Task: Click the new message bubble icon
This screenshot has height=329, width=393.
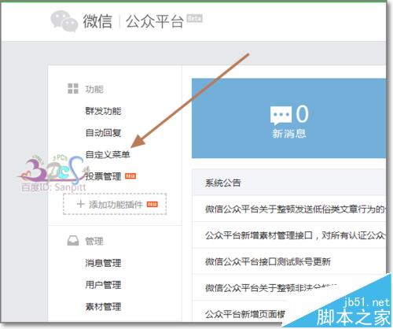Action: point(281,115)
